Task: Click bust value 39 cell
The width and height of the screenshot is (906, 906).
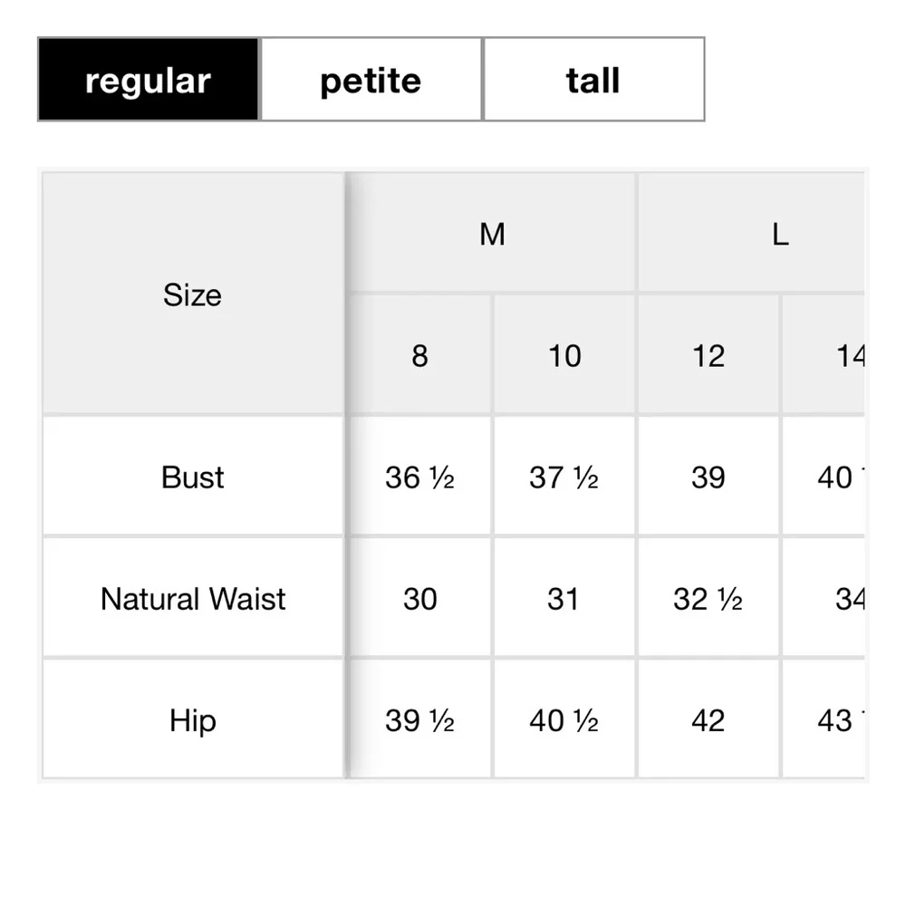Action: (708, 477)
